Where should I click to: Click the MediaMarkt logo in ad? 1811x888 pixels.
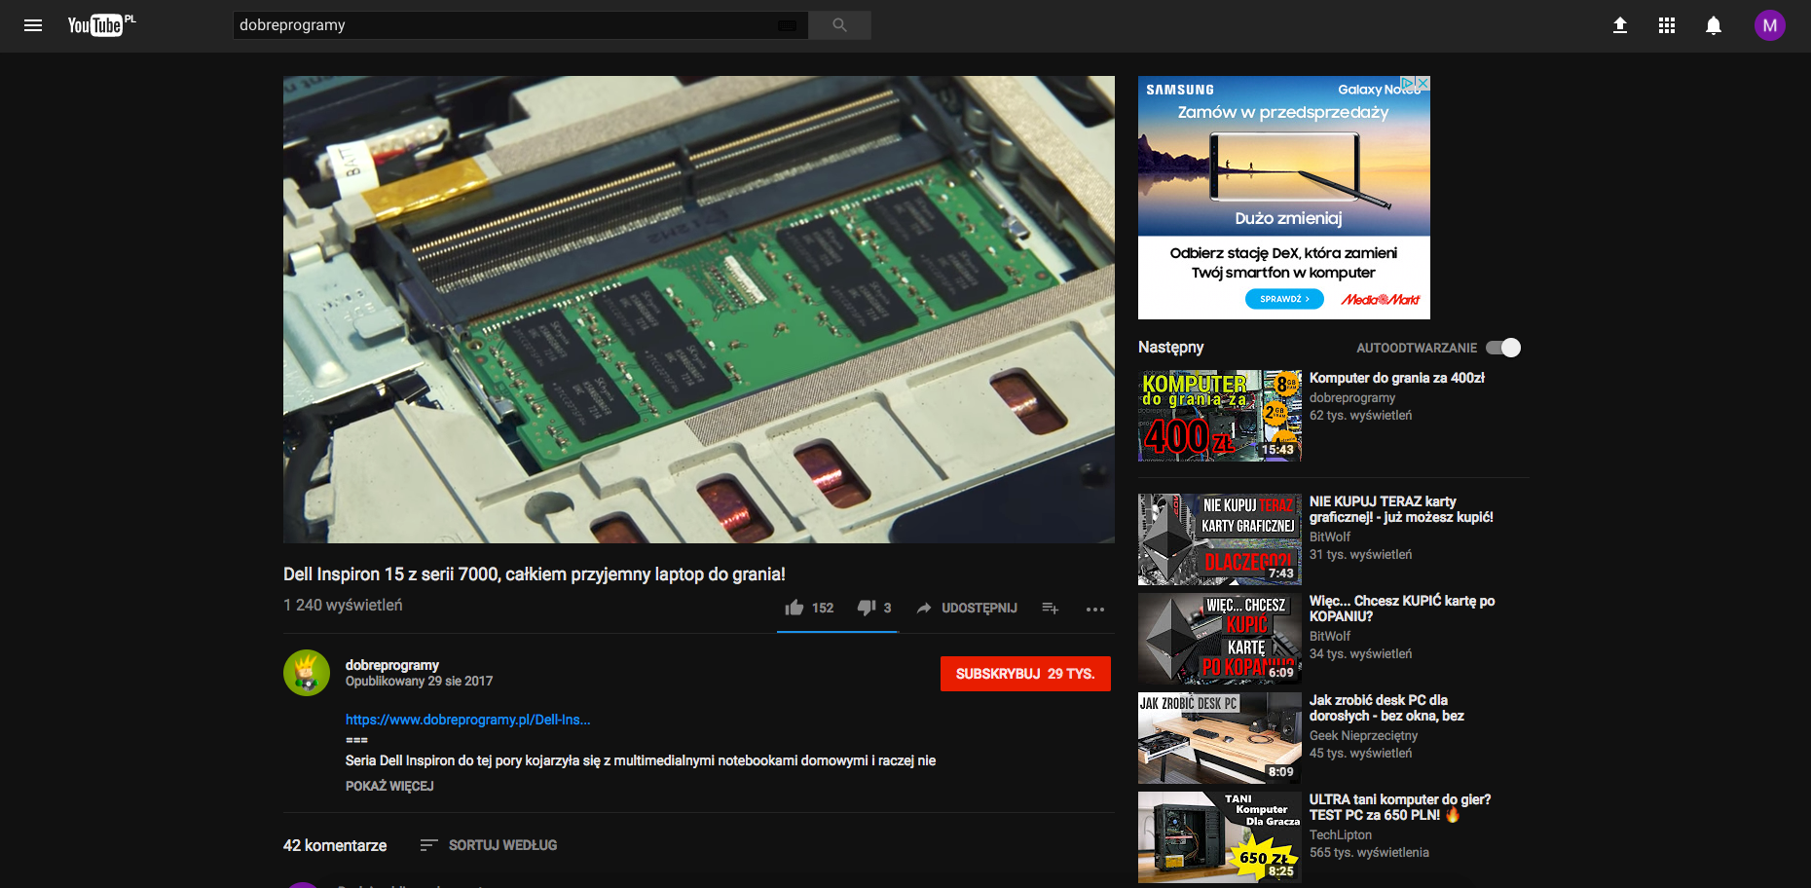coord(1381,299)
